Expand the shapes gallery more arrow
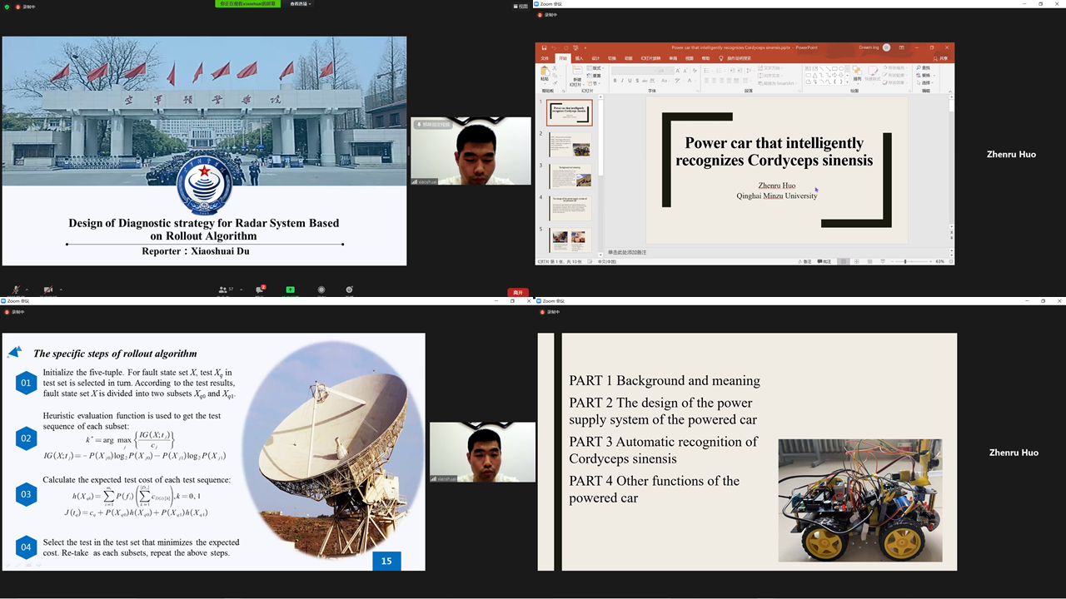This screenshot has width=1066, height=599. [846, 82]
